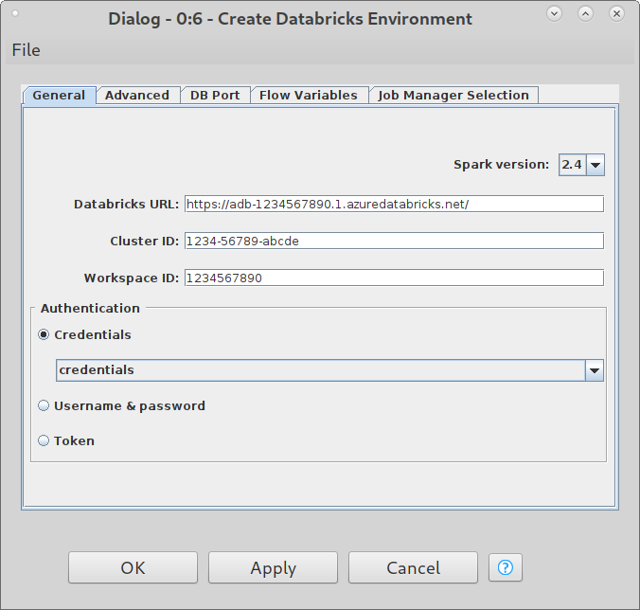Screen dimensions: 640x610
Task: Click the Workspace ID input field
Action: 394,278
